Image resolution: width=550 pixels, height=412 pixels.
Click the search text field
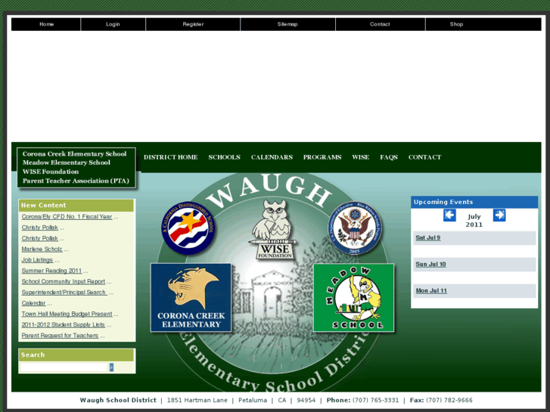pyautogui.click(x=64, y=367)
